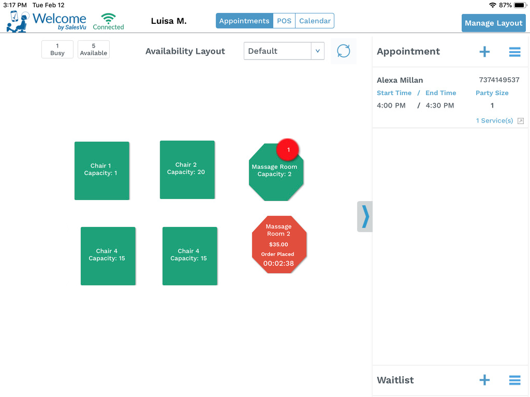Toggle the Busy tables filter
The width and height of the screenshot is (530, 397).
tap(57, 49)
